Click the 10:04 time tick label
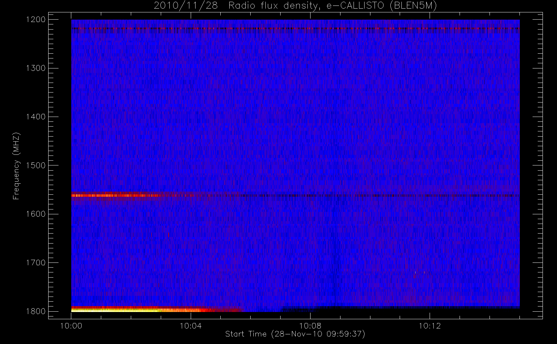The height and width of the screenshot is (344, 557). coord(191,326)
